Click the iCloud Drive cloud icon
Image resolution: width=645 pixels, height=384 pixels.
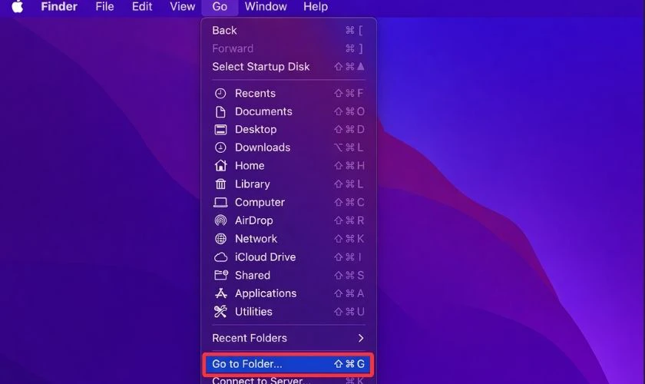point(220,257)
